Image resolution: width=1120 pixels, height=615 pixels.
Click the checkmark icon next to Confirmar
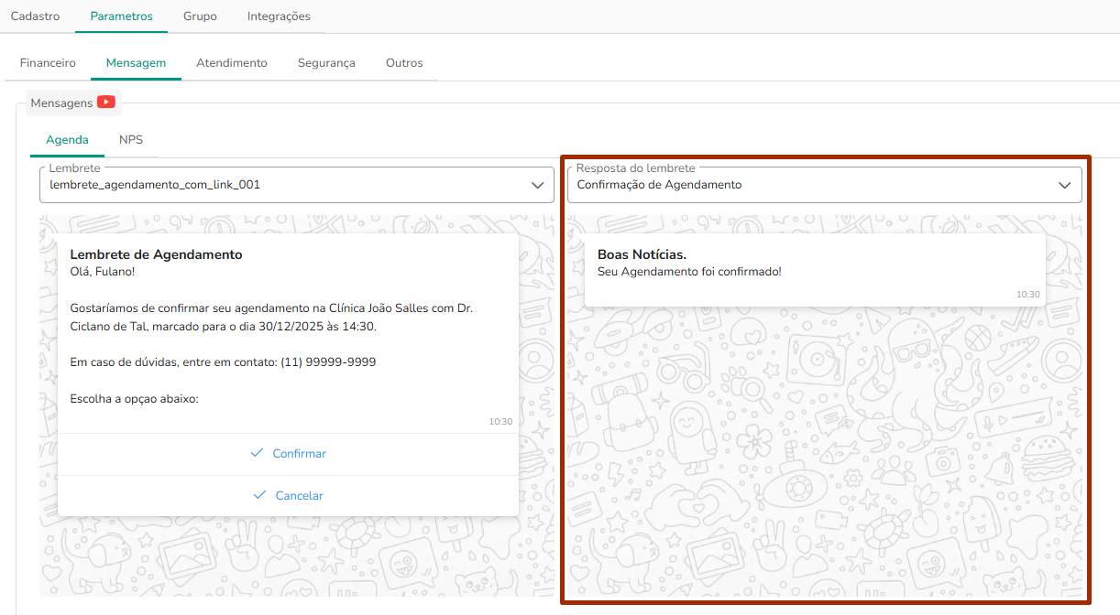point(257,453)
